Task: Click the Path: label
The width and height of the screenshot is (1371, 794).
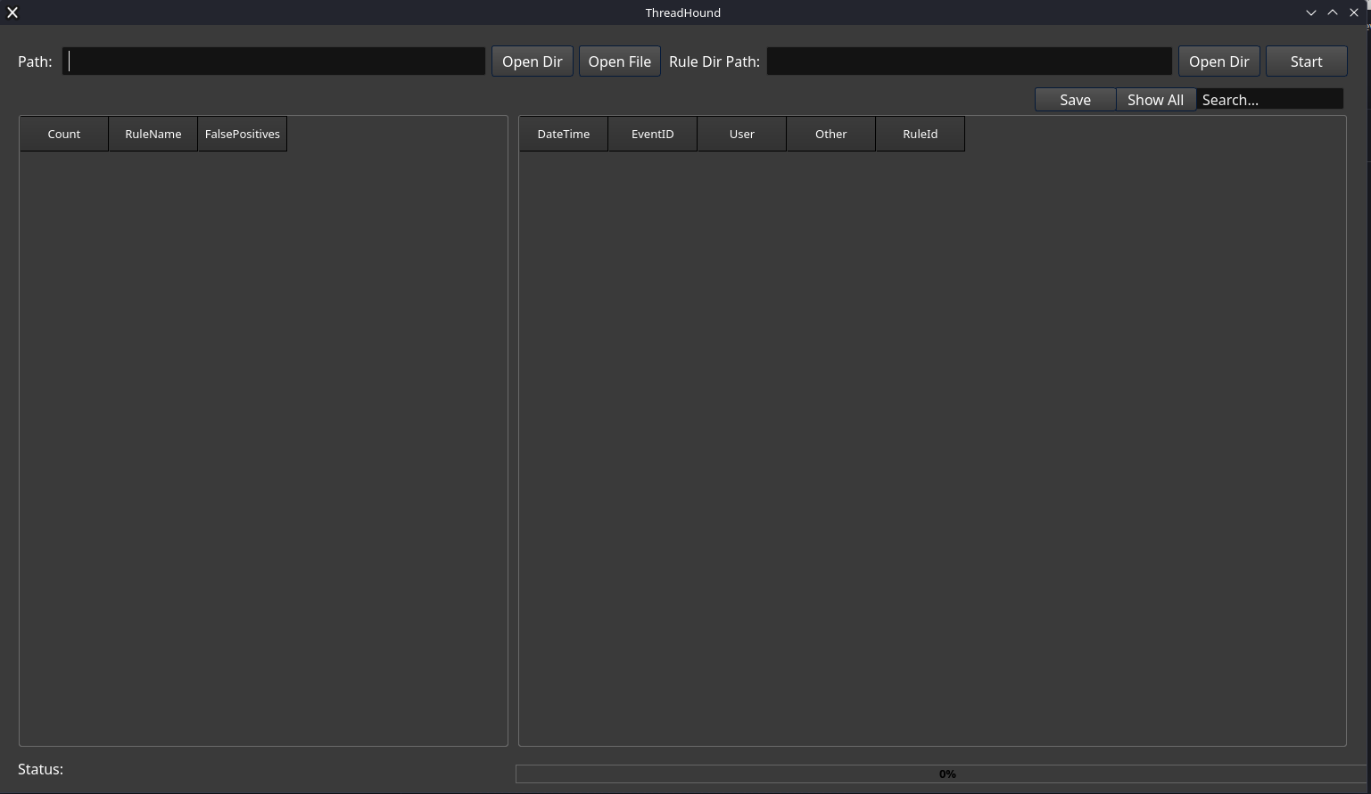Action: click(35, 61)
